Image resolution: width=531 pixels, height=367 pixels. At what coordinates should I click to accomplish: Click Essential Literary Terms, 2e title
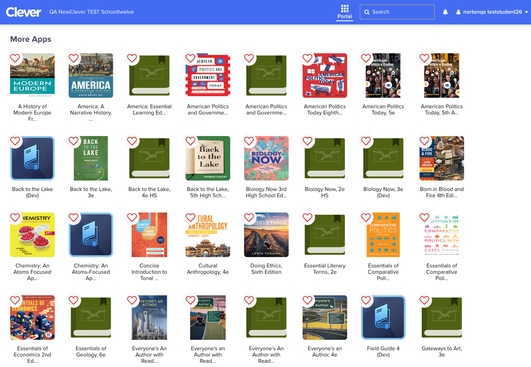(325, 269)
